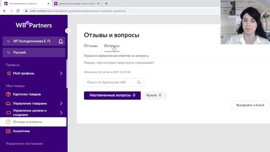Open Правила оформления ответов на вопросы link
The width and height of the screenshot is (270, 152).
click(x=116, y=56)
